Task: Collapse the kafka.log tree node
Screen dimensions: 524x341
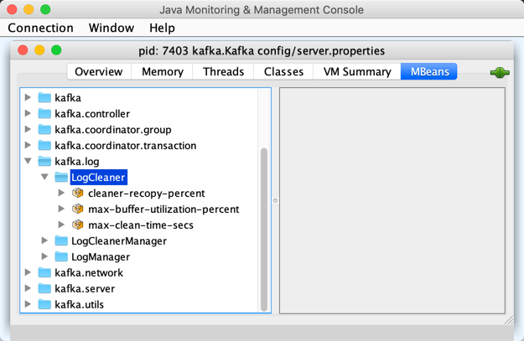Action: [x=29, y=162]
